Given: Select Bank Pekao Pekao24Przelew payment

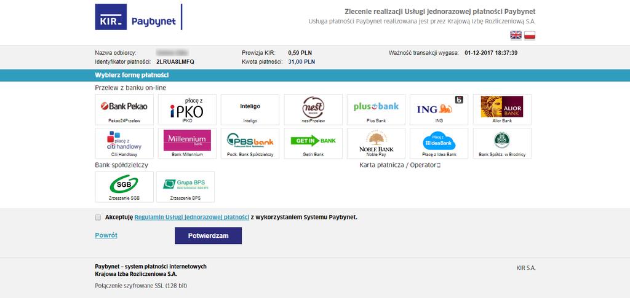Looking at the screenshot, I should [x=124, y=109].
